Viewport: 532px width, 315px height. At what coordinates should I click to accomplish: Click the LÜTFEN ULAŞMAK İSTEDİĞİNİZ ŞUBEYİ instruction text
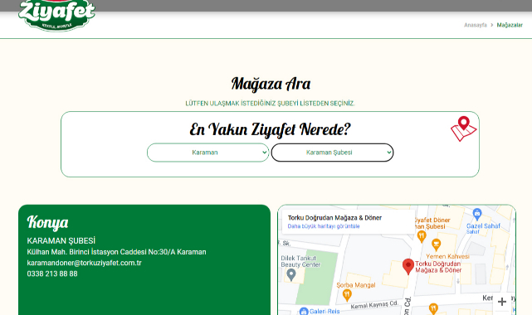pos(270,104)
